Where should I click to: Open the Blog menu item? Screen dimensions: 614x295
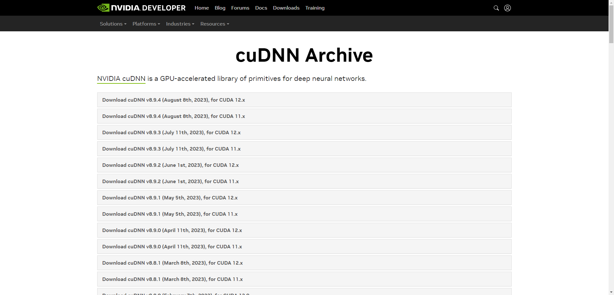220,8
